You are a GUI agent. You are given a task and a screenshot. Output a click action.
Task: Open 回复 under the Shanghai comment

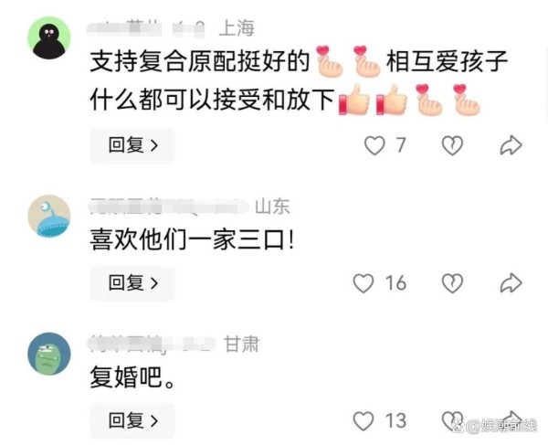point(132,145)
